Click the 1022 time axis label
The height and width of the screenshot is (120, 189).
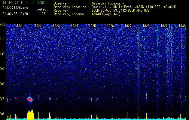coord(38,26)
